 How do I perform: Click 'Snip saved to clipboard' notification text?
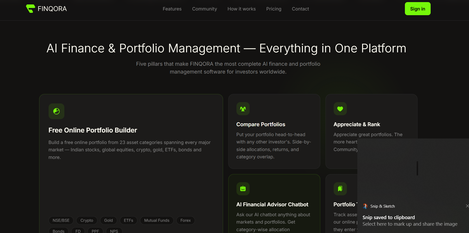389,217
